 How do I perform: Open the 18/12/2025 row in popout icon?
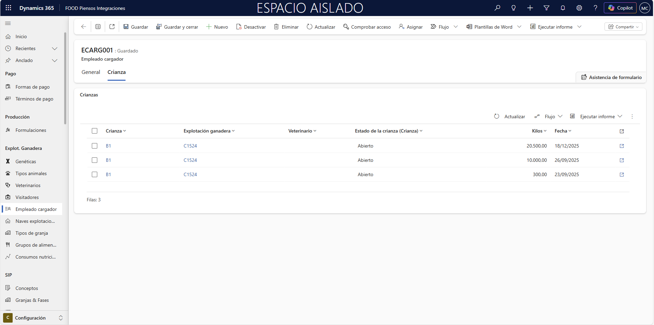click(622, 146)
